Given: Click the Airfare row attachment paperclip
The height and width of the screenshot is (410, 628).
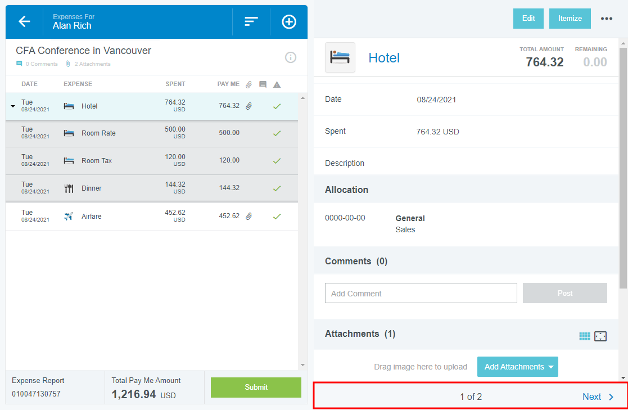Looking at the screenshot, I should pos(249,216).
